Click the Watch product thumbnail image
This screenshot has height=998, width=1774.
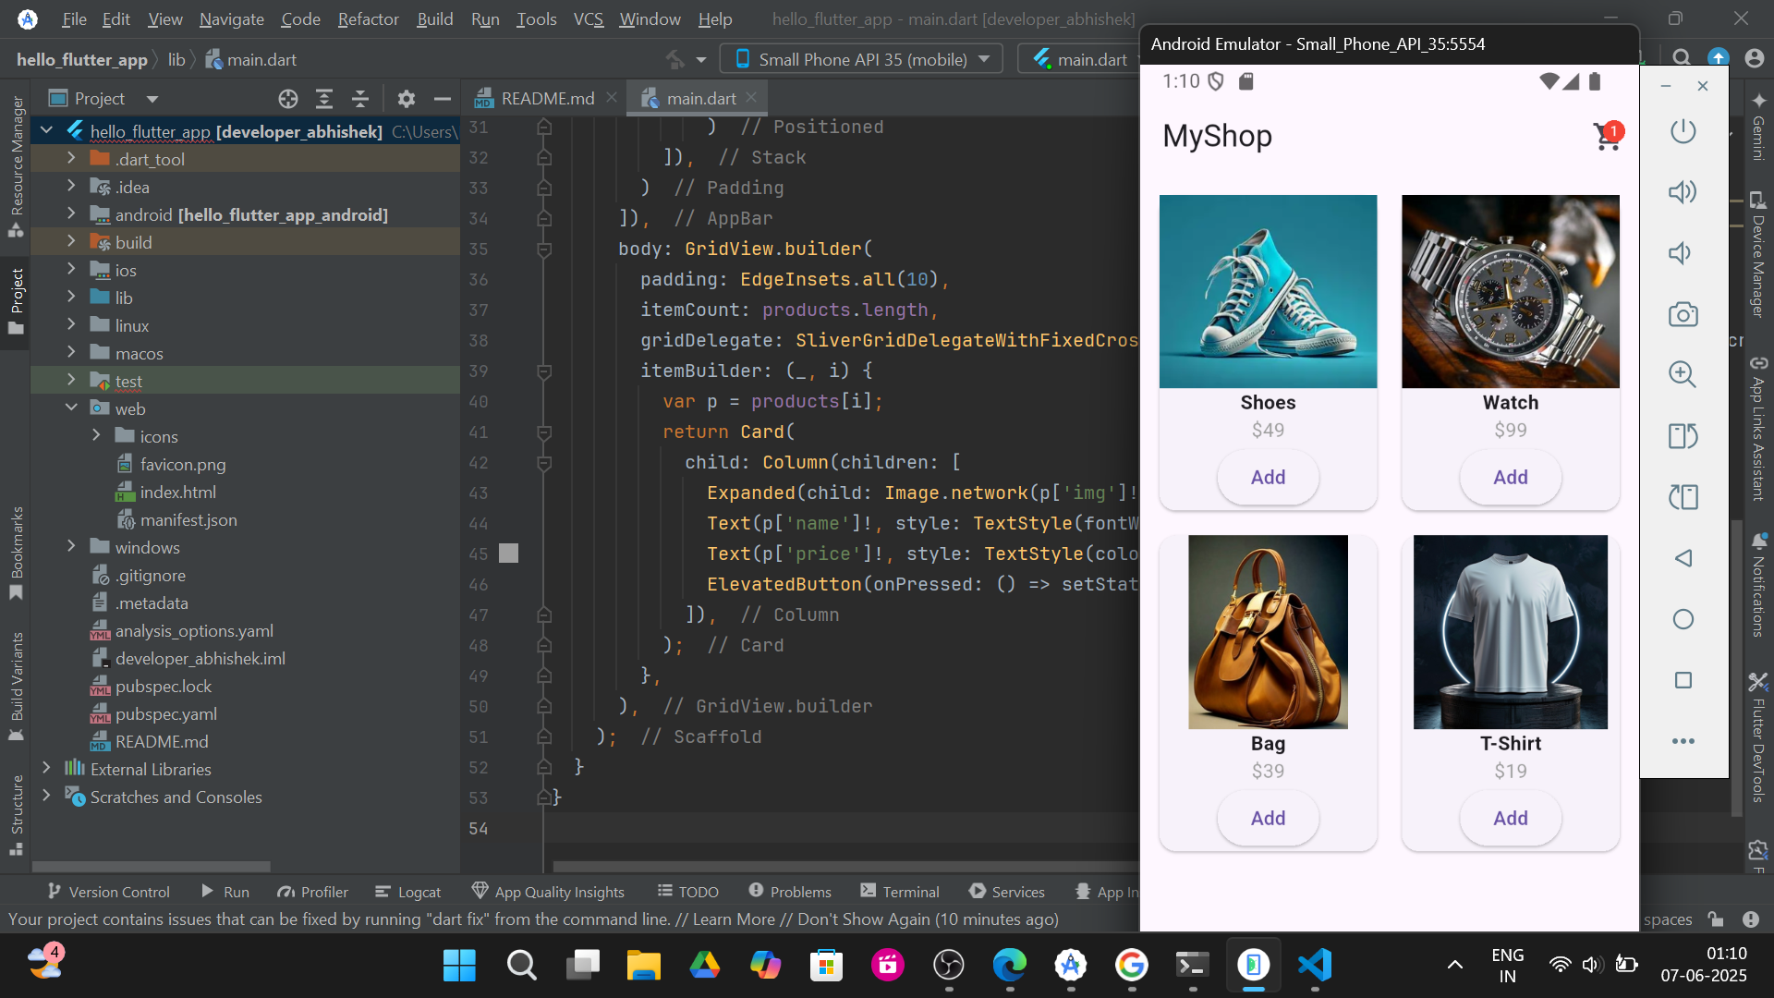tap(1510, 291)
